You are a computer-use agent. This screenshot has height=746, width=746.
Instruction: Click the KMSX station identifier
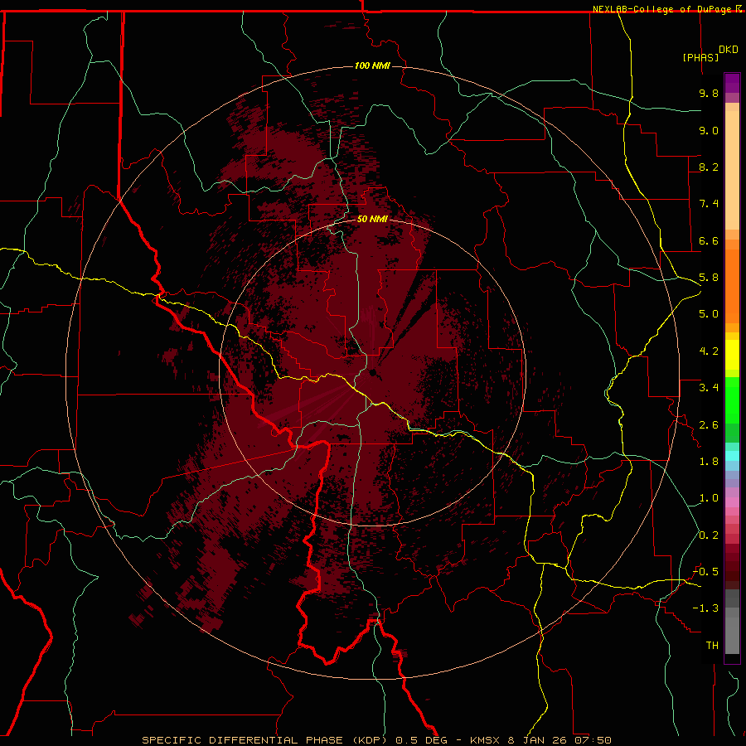click(485, 740)
